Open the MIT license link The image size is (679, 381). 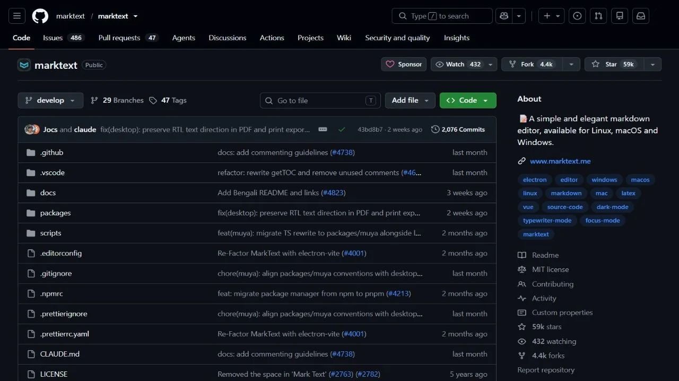[x=551, y=269]
